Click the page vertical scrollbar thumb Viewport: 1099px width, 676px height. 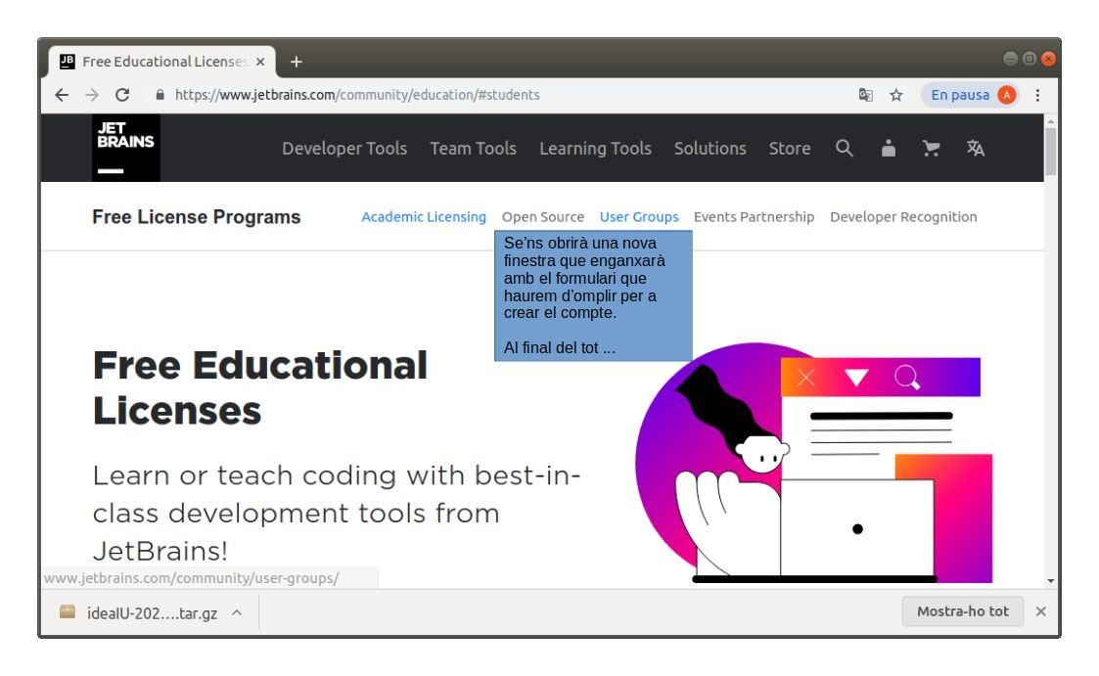coord(1050,152)
